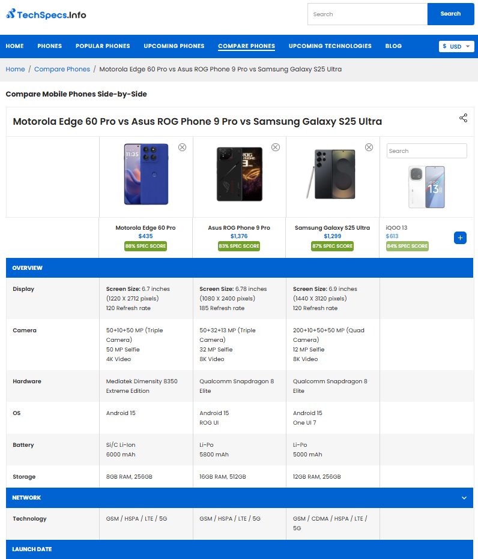Click the Launch Date section header
The image size is (478, 559).
(x=240, y=549)
